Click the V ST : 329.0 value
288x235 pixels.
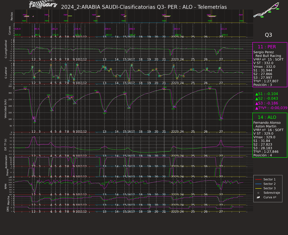(x=263, y=134)
